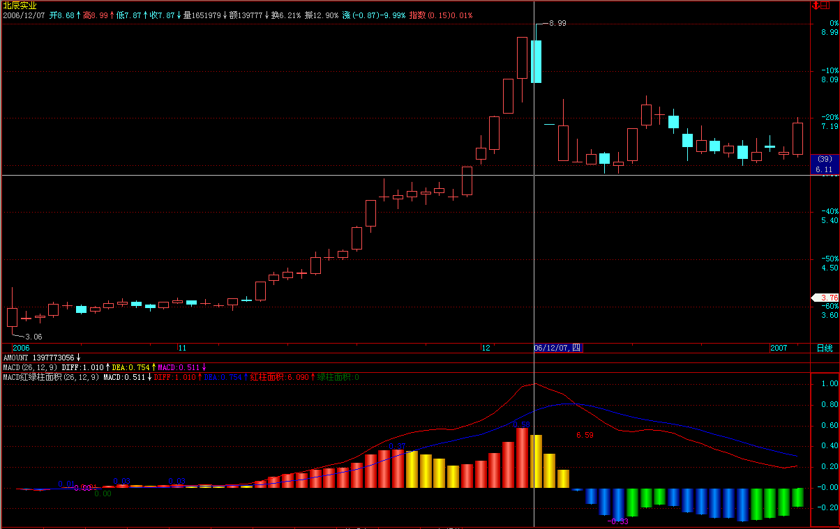Click the 2007 year label on time axis

(779, 348)
